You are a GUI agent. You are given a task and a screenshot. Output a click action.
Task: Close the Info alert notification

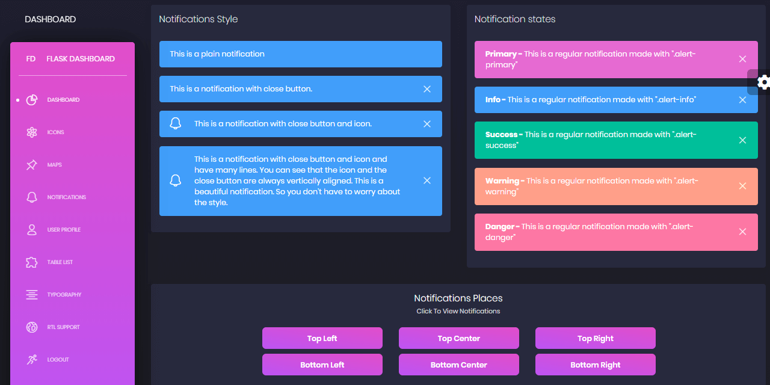coord(742,100)
